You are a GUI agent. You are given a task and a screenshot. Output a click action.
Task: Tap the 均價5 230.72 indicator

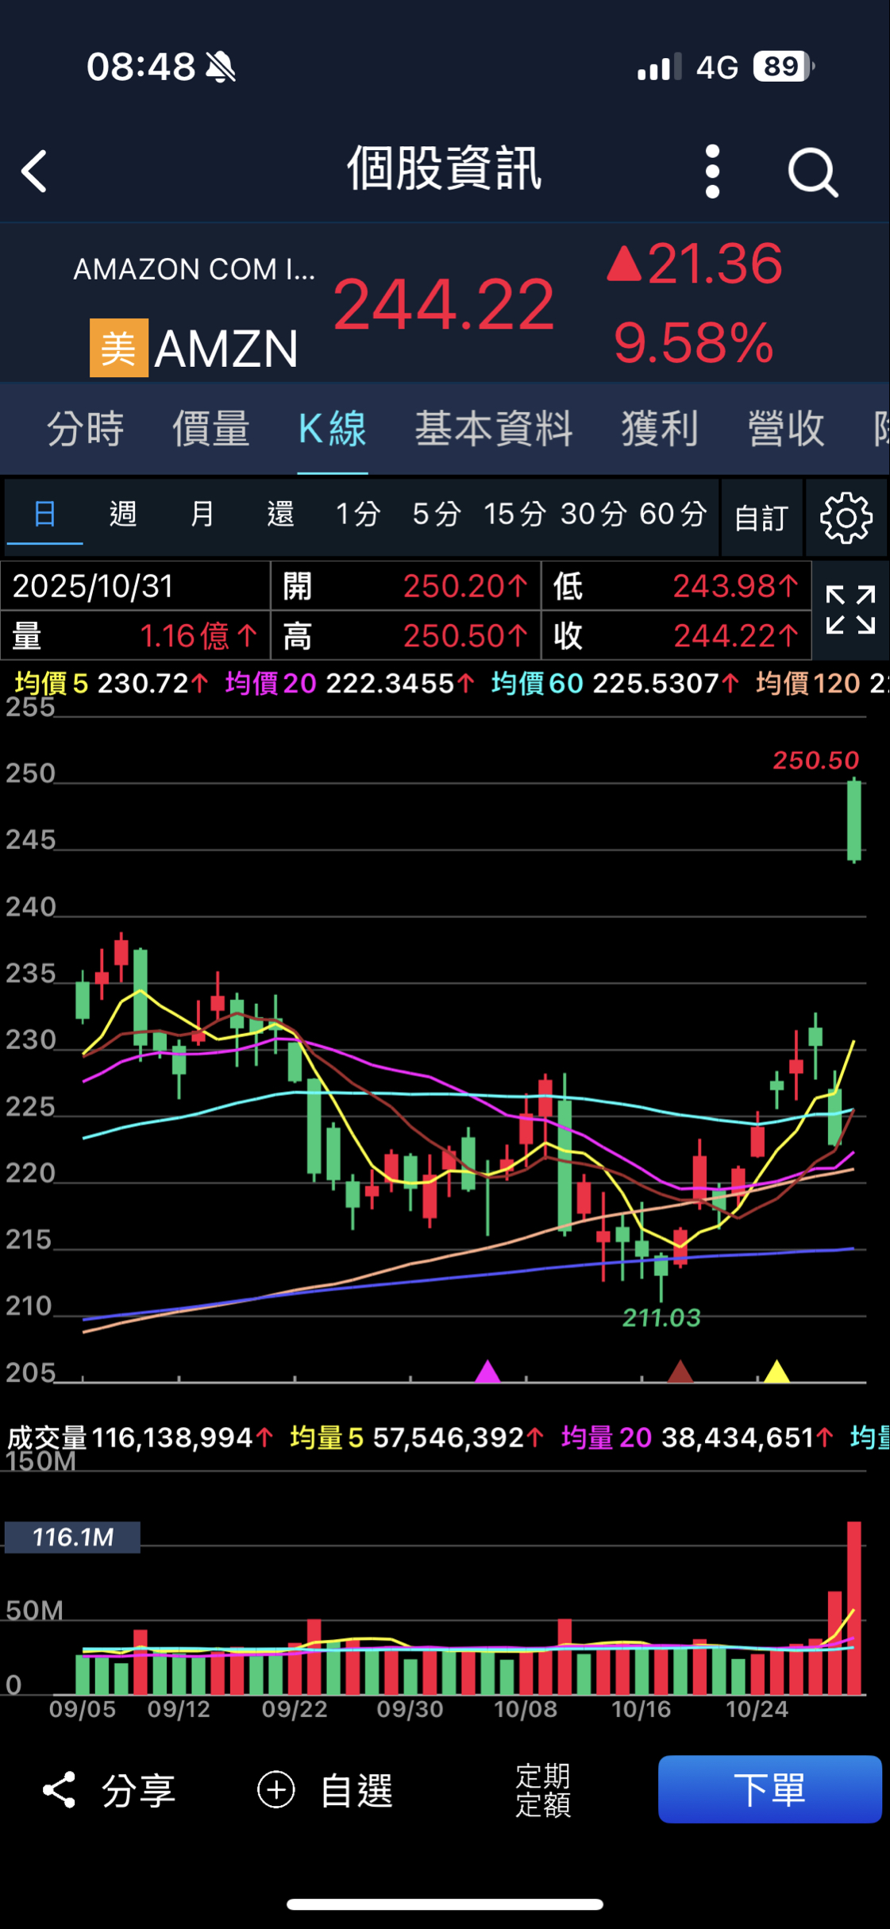(x=112, y=683)
